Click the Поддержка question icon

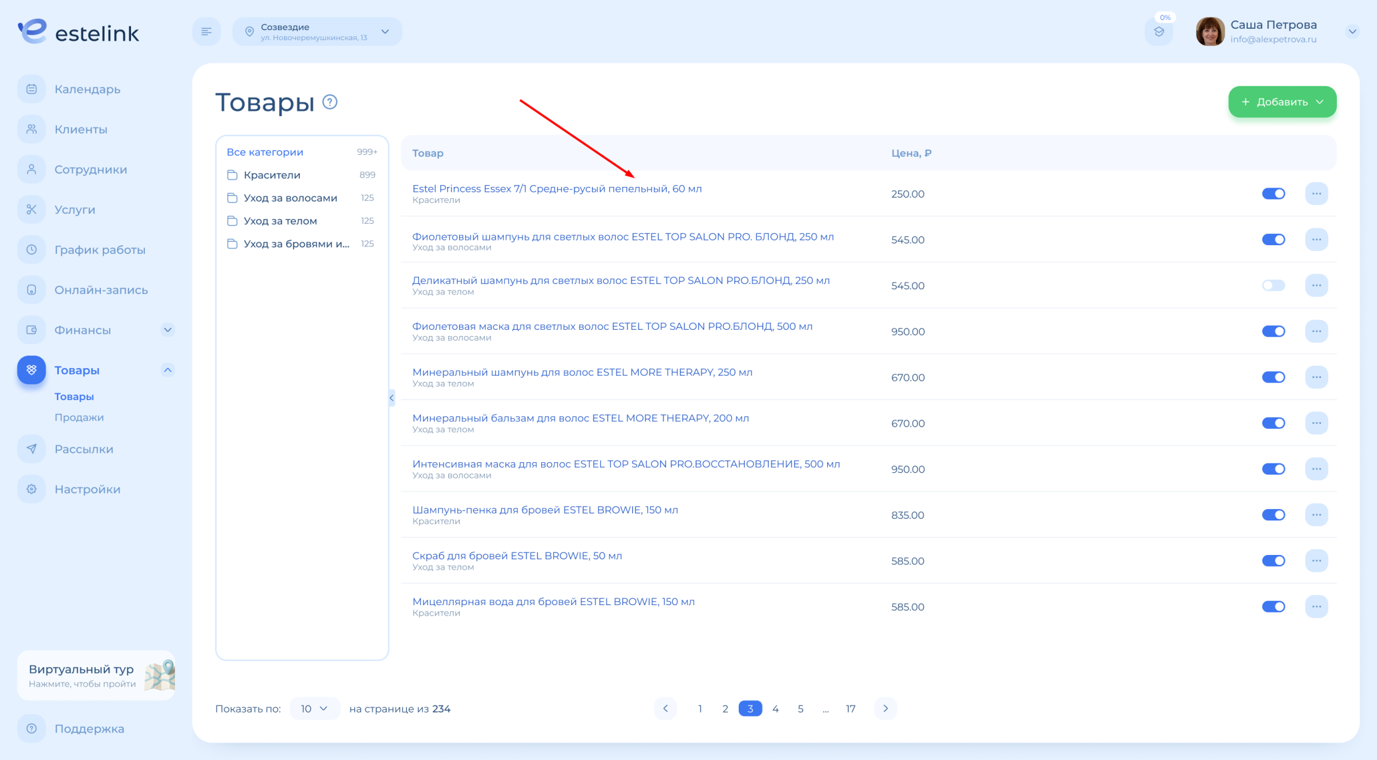(x=31, y=729)
